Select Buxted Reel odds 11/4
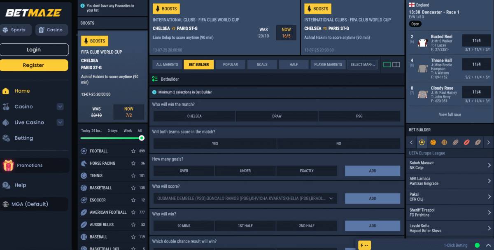The image size is (494, 250). pos(476,41)
